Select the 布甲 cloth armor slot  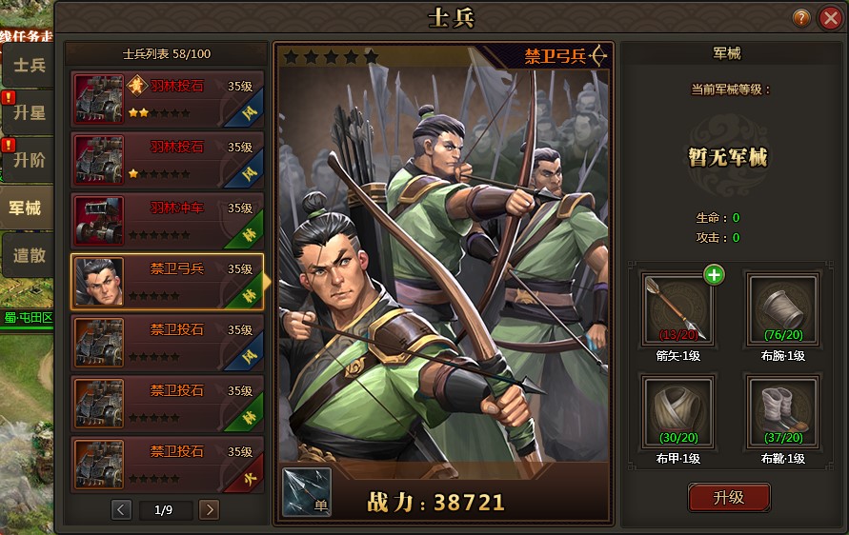[x=677, y=411]
